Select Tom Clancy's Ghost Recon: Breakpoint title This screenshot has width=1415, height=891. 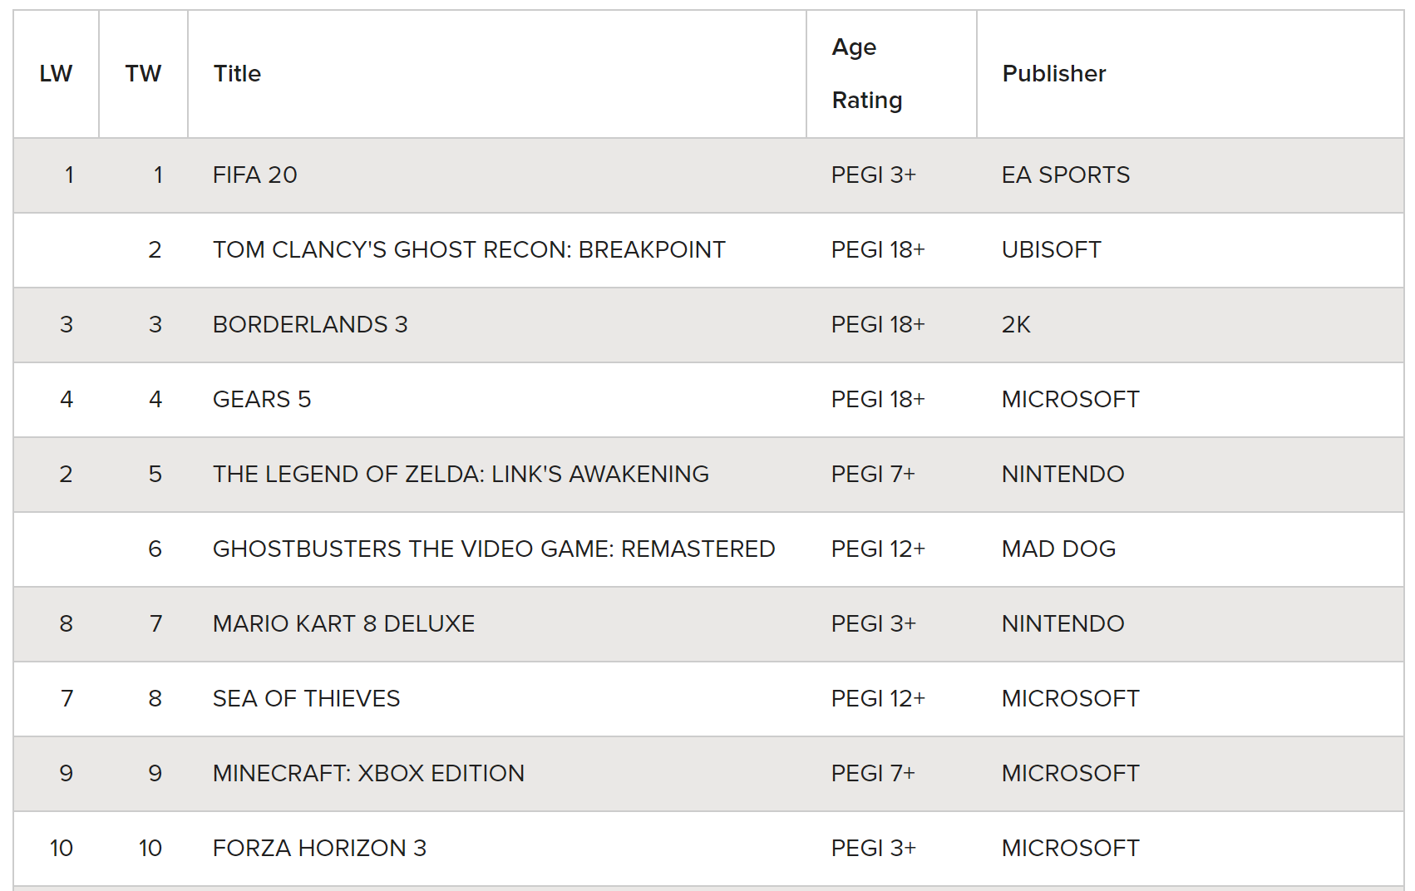coord(469,250)
